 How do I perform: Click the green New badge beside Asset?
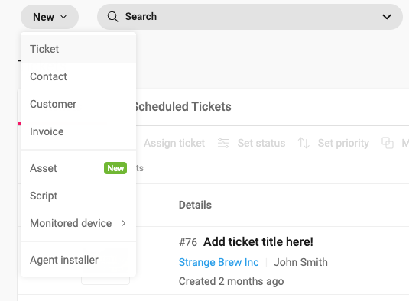(x=115, y=168)
